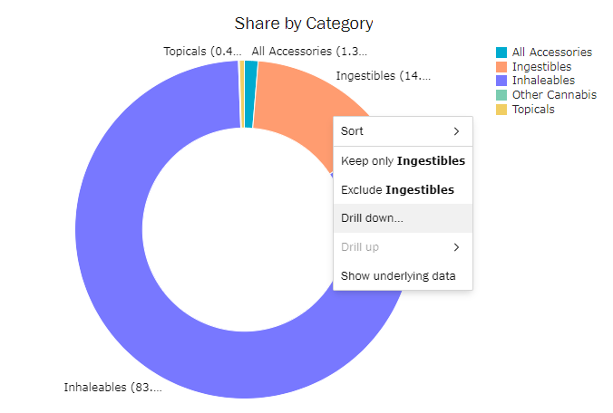Select Show underlying data

pyautogui.click(x=397, y=276)
